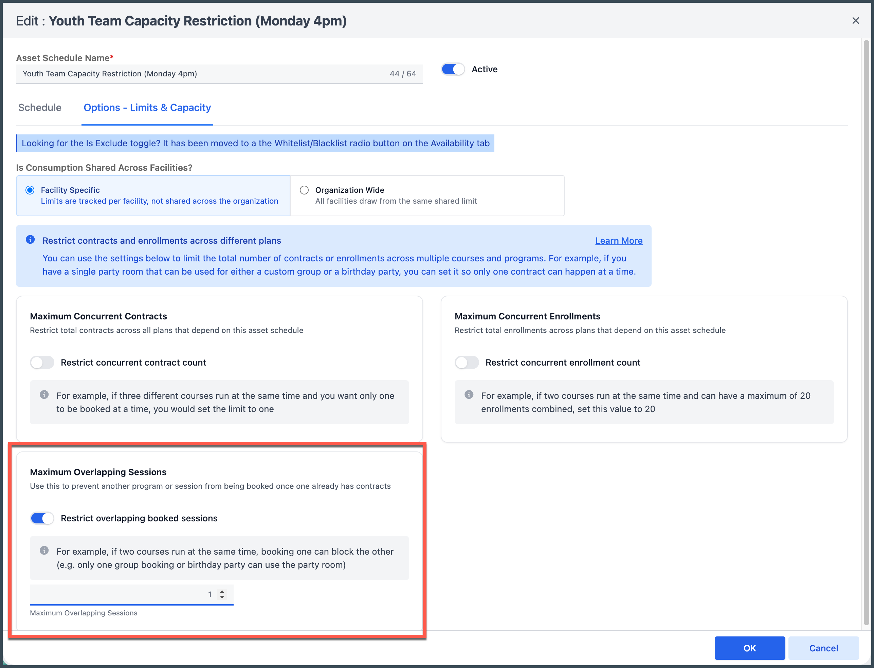The width and height of the screenshot is (874, 668).
Task: Increment Maximum Overlapping Sessions with up arrow
Action: (222, 591)
